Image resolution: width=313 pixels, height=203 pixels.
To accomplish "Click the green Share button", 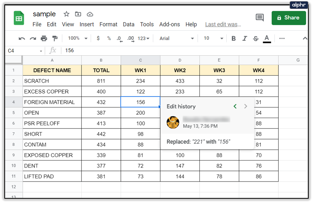I will click(288, 18).
